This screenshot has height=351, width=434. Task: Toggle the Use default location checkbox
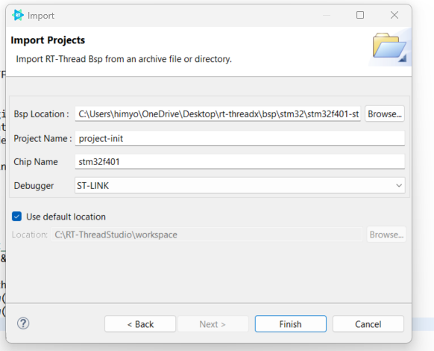pyautogui.click(x=16, y=217)
